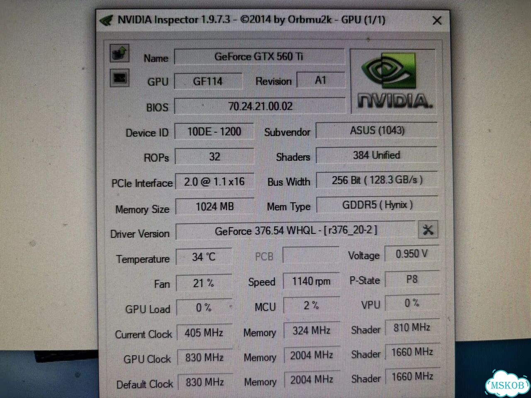Click the Voltage field 0.950 V
Viewport: 531px width, 398px height.
coord(412,254)
